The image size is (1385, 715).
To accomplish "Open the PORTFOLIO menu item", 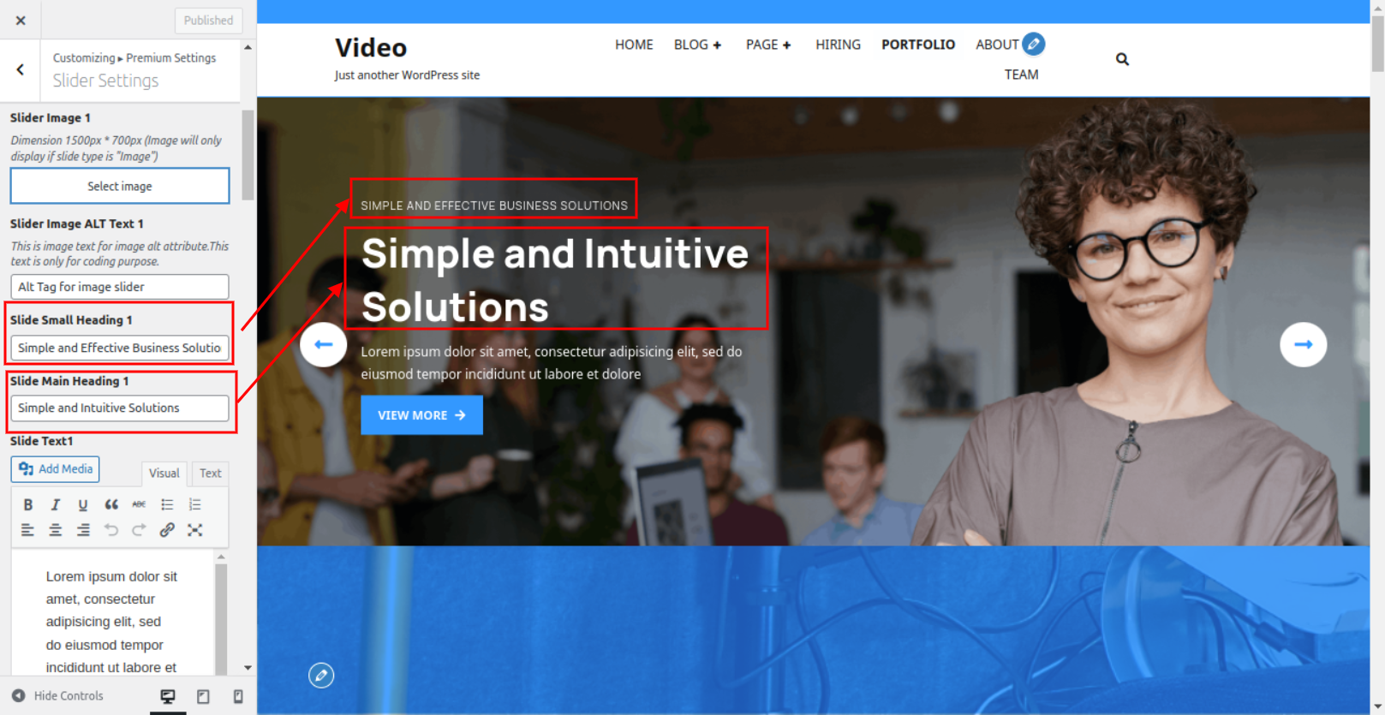I will click(917, 45).
